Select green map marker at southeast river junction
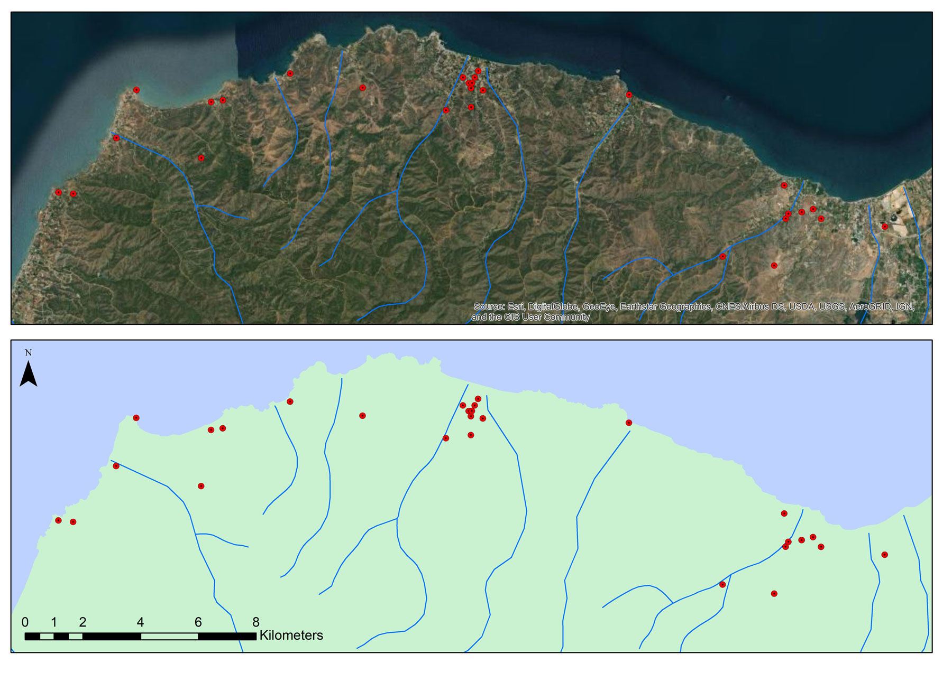This screenshot has height=673, width=952. click(722, 584)
